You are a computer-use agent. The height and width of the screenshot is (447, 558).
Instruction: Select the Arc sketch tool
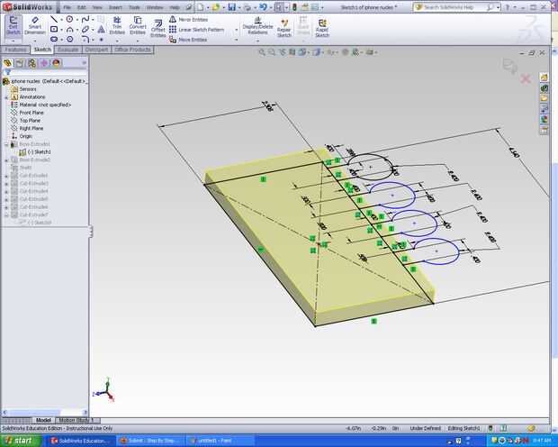point(70,29)
